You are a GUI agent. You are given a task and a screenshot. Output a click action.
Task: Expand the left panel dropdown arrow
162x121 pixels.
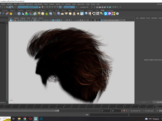[x=6, y=23]
